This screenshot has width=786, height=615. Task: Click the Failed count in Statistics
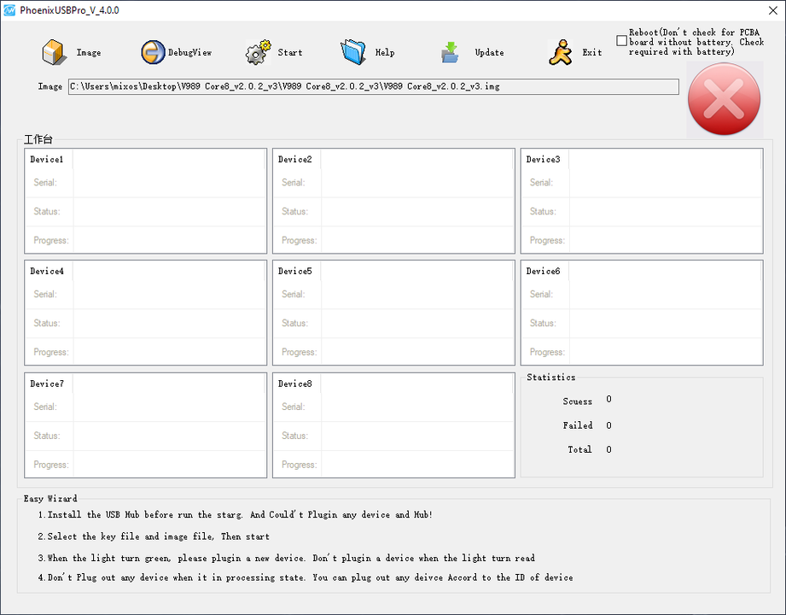click(608, 425)
